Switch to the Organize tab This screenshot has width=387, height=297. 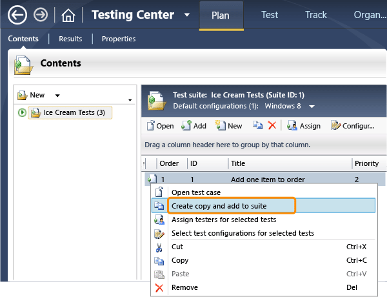pyautogui.click(x=370, y=15)
